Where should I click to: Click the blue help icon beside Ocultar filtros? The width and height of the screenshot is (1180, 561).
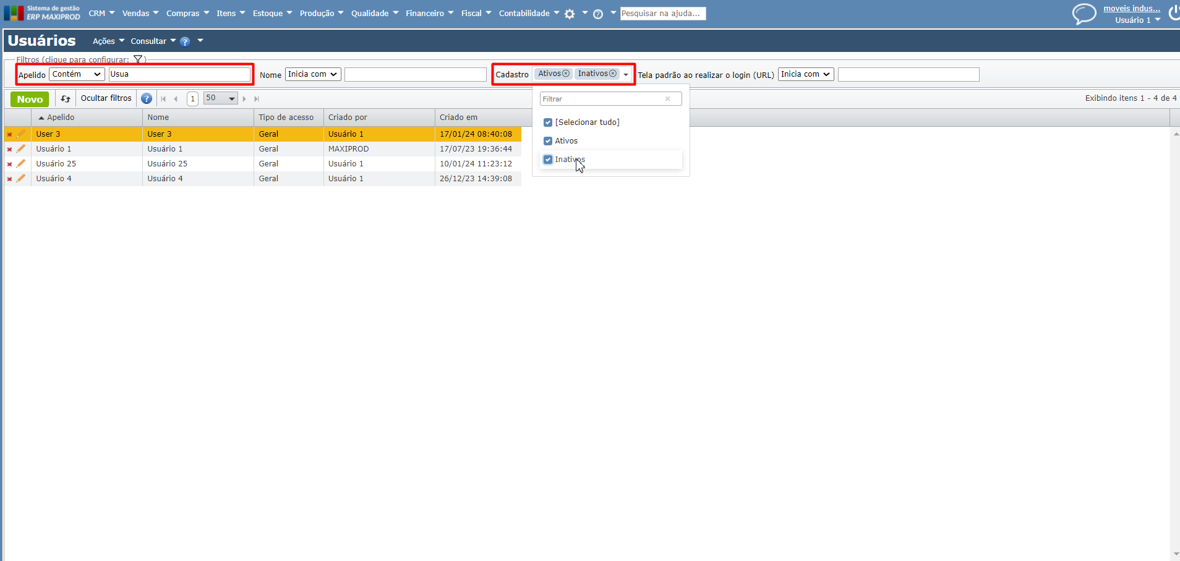tap(147, 99)
